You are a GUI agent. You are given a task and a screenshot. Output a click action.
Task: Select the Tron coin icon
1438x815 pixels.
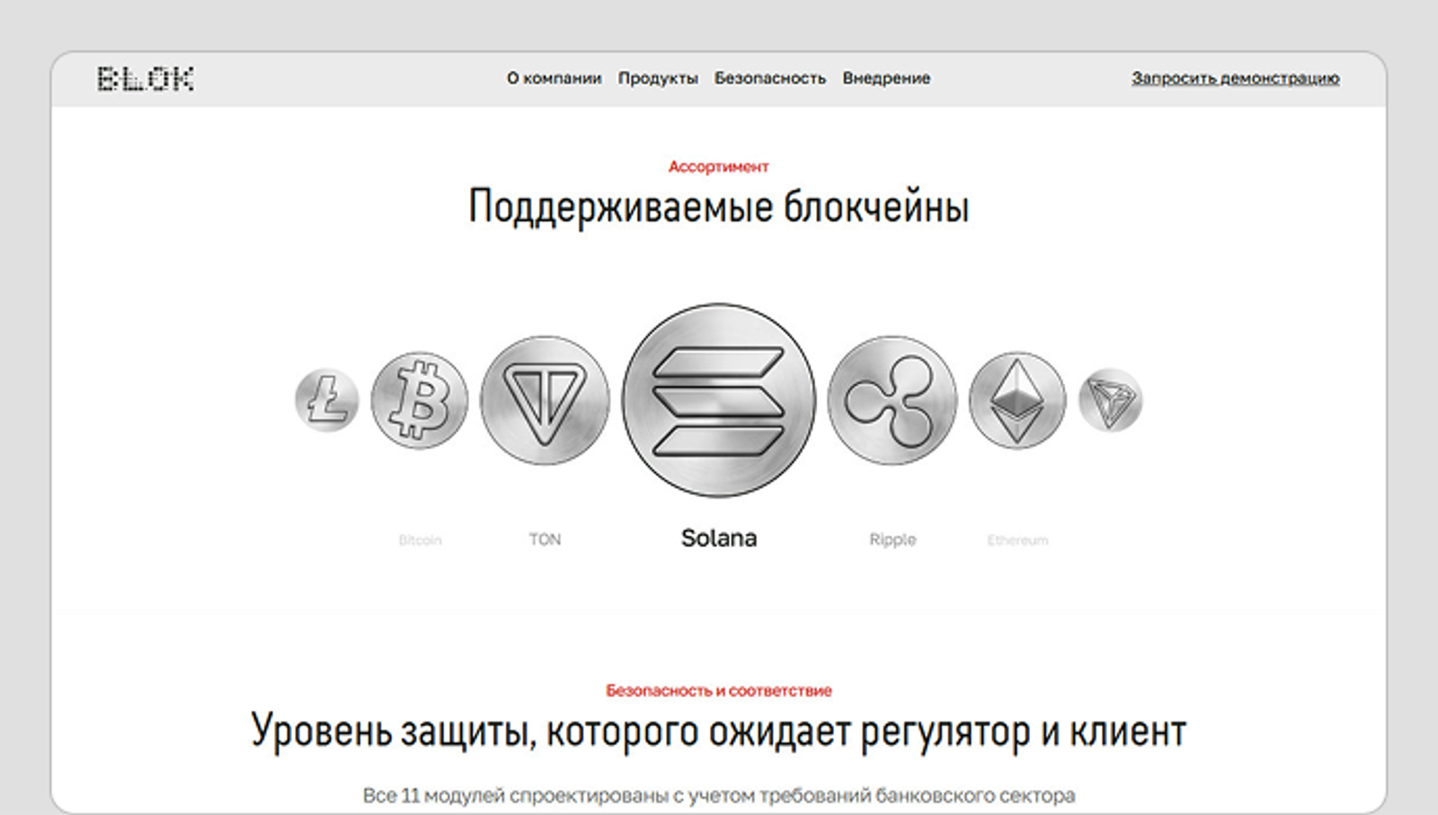[x=1111, y=400]
